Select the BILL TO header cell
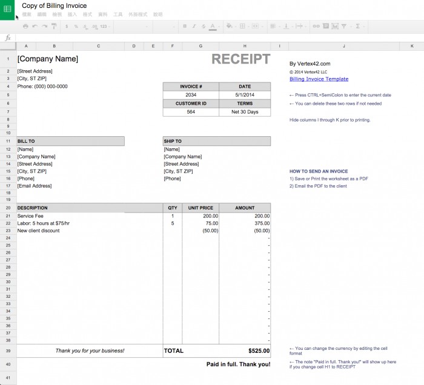The width and height of the screenshot is (424, 385). click(71, 141)
